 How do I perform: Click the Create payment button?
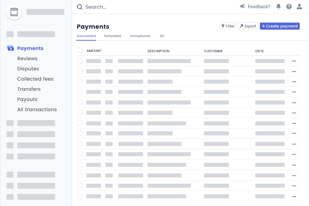[280, 26]
